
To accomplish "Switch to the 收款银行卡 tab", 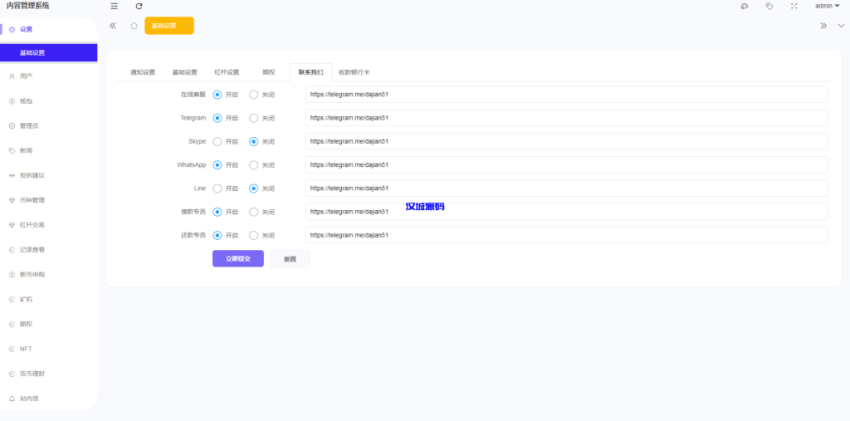I will tap(354, 72).
